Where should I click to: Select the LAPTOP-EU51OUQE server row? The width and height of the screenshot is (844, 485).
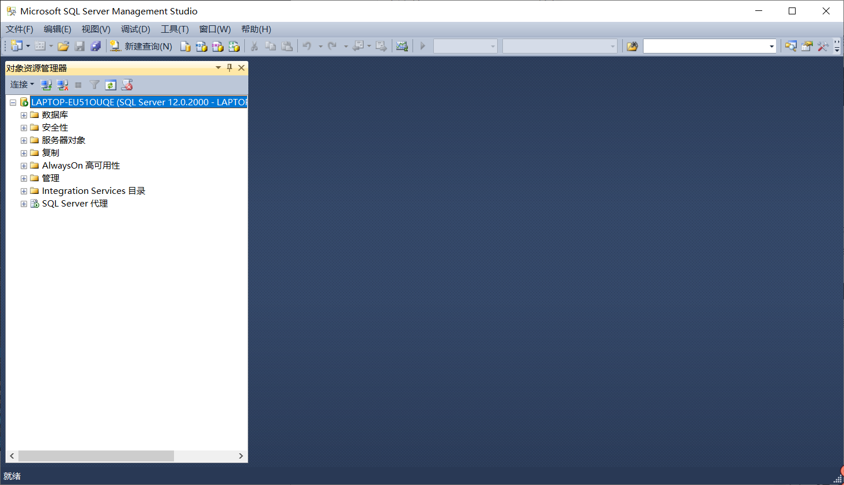coord(139,102)
